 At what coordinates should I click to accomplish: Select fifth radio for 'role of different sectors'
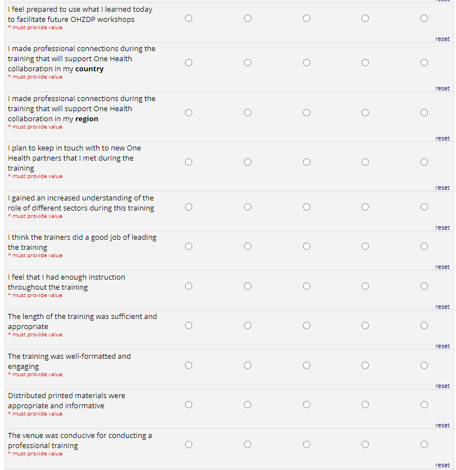click(424, 207)
